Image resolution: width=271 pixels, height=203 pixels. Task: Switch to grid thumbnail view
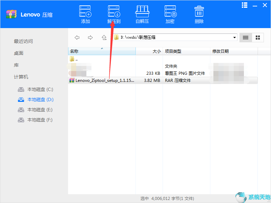tap(258, 38)
